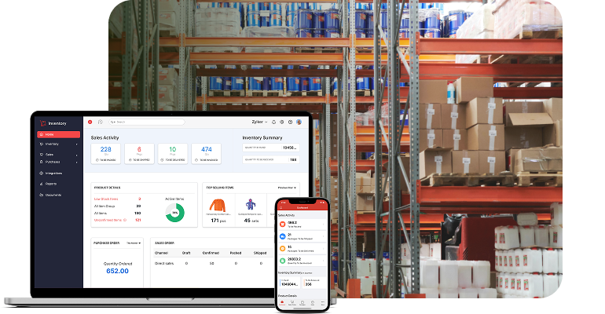The width and height of the screenshot is (605, 314).
Task: Expand the Purchases sidebar submenu arrow
Action: click(x=76, y=162)
